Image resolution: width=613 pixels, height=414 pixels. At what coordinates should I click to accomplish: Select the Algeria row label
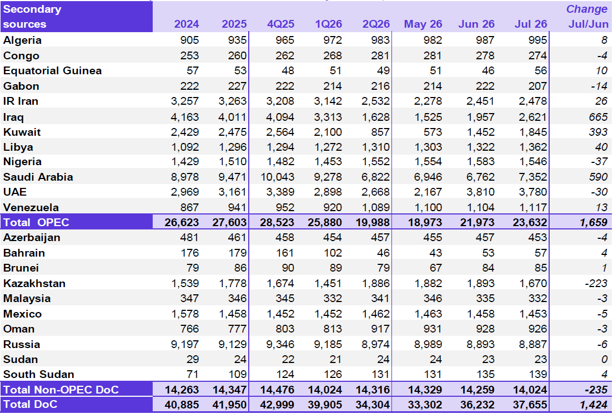tap(22, 40)
